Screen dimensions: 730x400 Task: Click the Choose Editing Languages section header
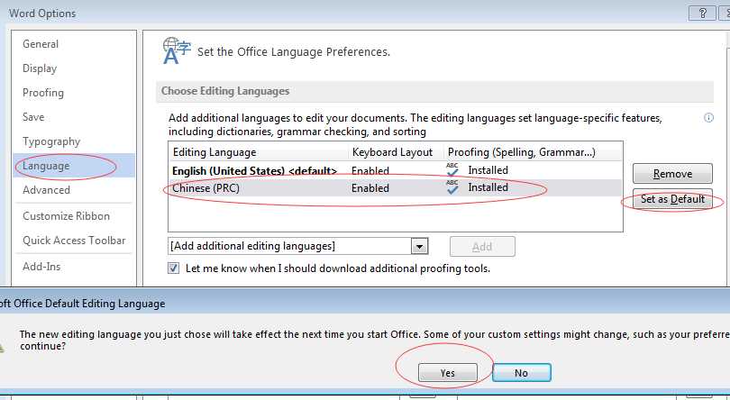[x=434, y=91]
